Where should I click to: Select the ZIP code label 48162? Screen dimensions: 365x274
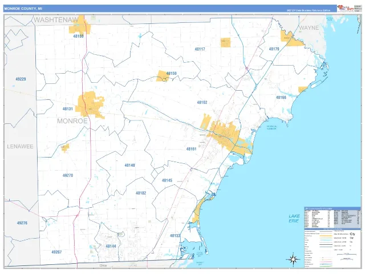(x=202, y=102)
